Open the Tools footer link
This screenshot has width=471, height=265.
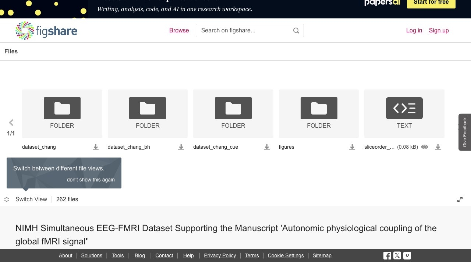[118, 255]
